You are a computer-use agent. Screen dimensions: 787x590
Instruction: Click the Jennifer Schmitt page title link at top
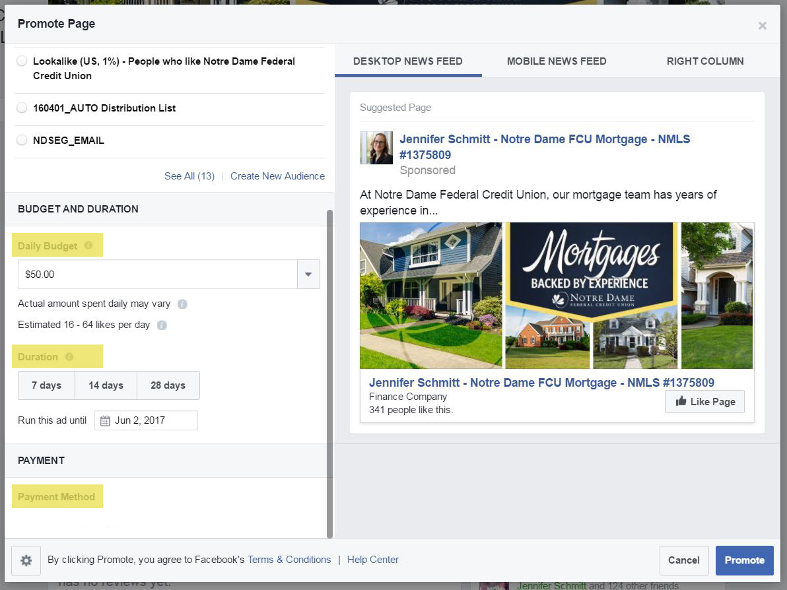(545, 147)
